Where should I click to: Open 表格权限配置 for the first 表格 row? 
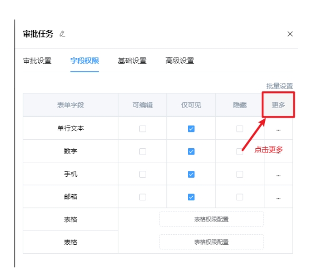[211, 219]
